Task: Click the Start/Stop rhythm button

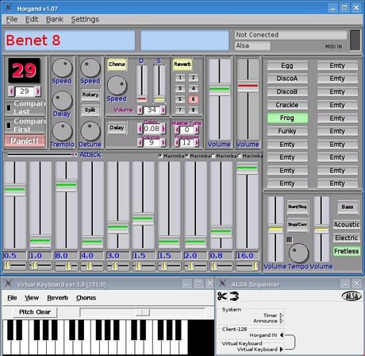Action: pyautogui.click(x=298, y=207)
